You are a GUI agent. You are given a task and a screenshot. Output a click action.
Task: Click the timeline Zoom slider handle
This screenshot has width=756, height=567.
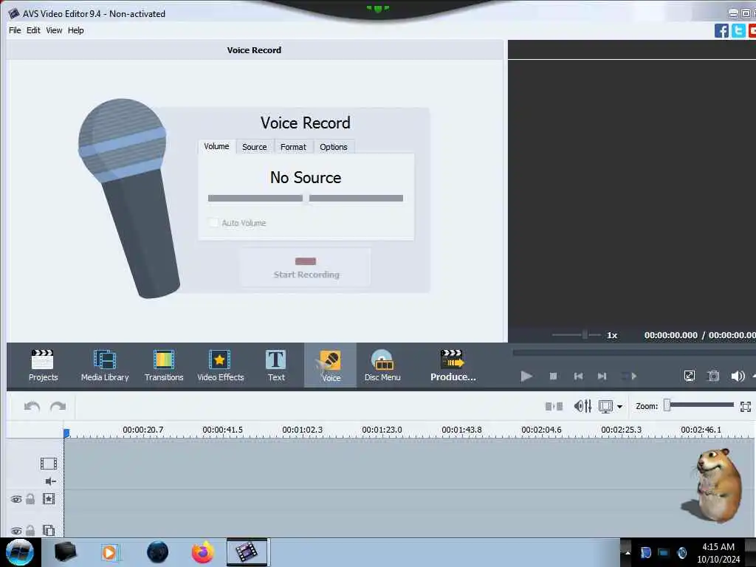click(667, 405)
